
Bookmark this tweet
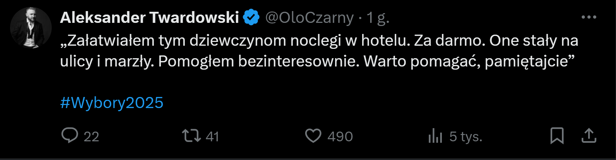(557, 136)
